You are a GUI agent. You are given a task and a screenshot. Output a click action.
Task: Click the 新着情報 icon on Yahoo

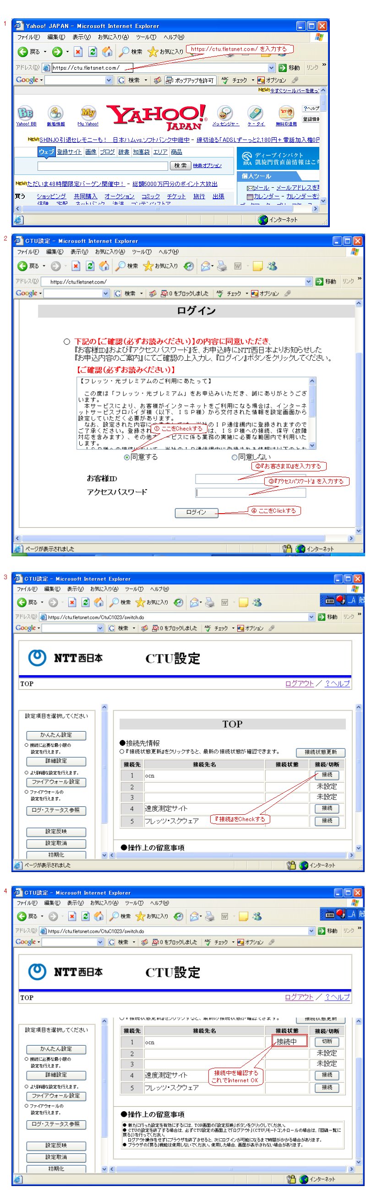(x=55, y=112)
